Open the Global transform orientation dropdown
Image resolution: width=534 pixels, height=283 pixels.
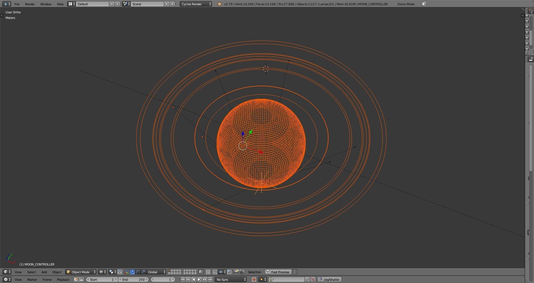tap(155, 272)
